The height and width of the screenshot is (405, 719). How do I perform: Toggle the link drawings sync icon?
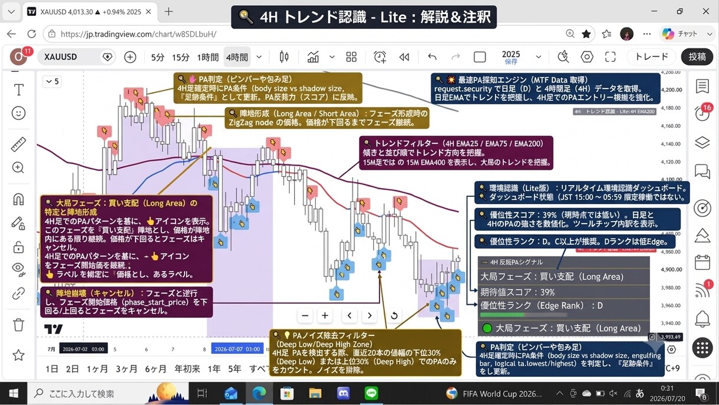(x=19, y=293)
